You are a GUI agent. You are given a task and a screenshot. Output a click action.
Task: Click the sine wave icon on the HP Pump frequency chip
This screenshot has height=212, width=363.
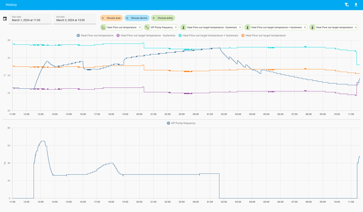(x=147, y=27)
